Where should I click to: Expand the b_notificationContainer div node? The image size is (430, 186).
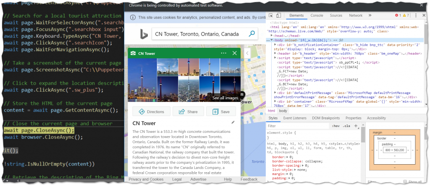275,44
